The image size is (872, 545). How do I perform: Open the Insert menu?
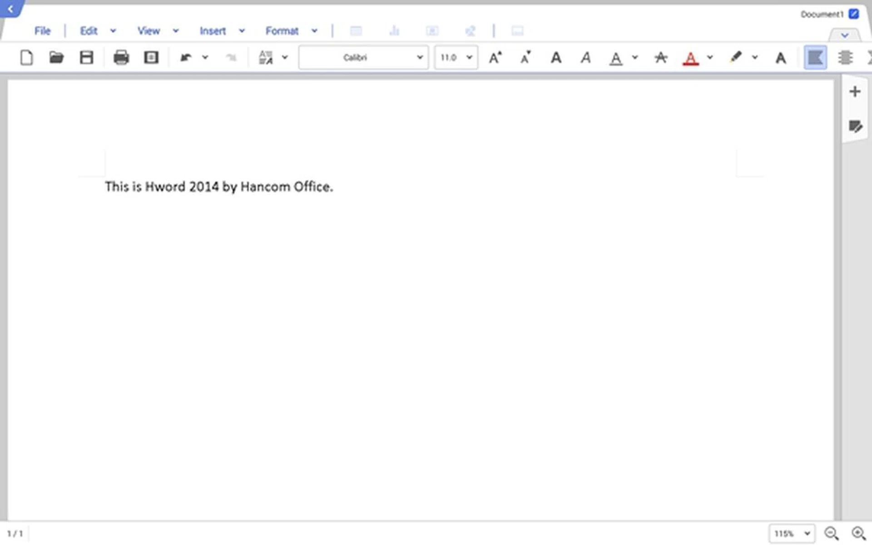(213, 31)
